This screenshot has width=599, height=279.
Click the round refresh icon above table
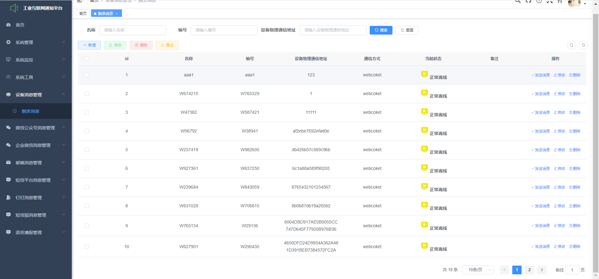[x=583, y=45]
